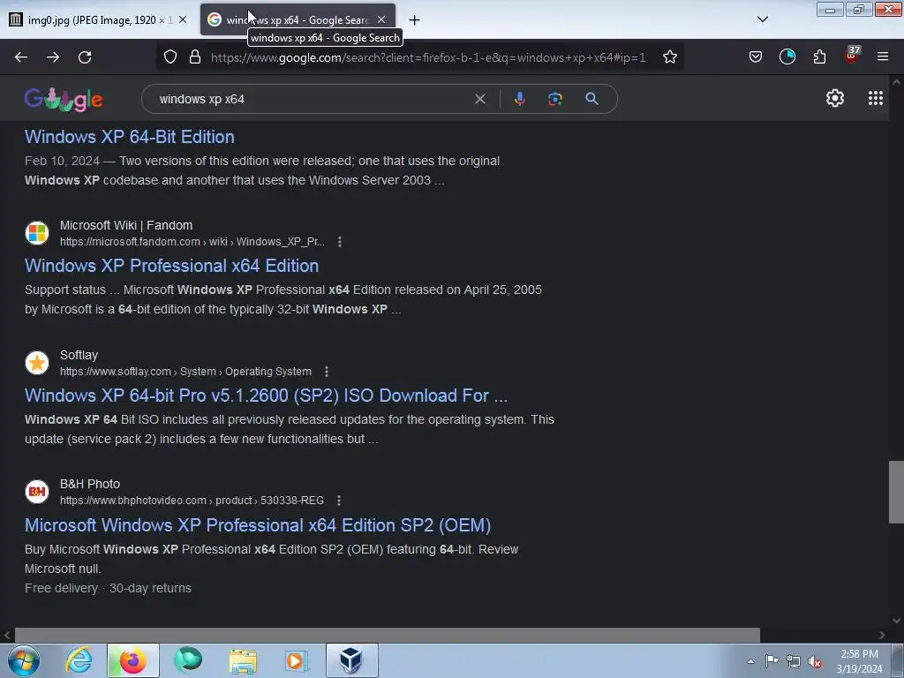Image resolution: width=904 pixels, height=678 pixels.
Task: Open more options for B&H Photo result
Action: 339,501
